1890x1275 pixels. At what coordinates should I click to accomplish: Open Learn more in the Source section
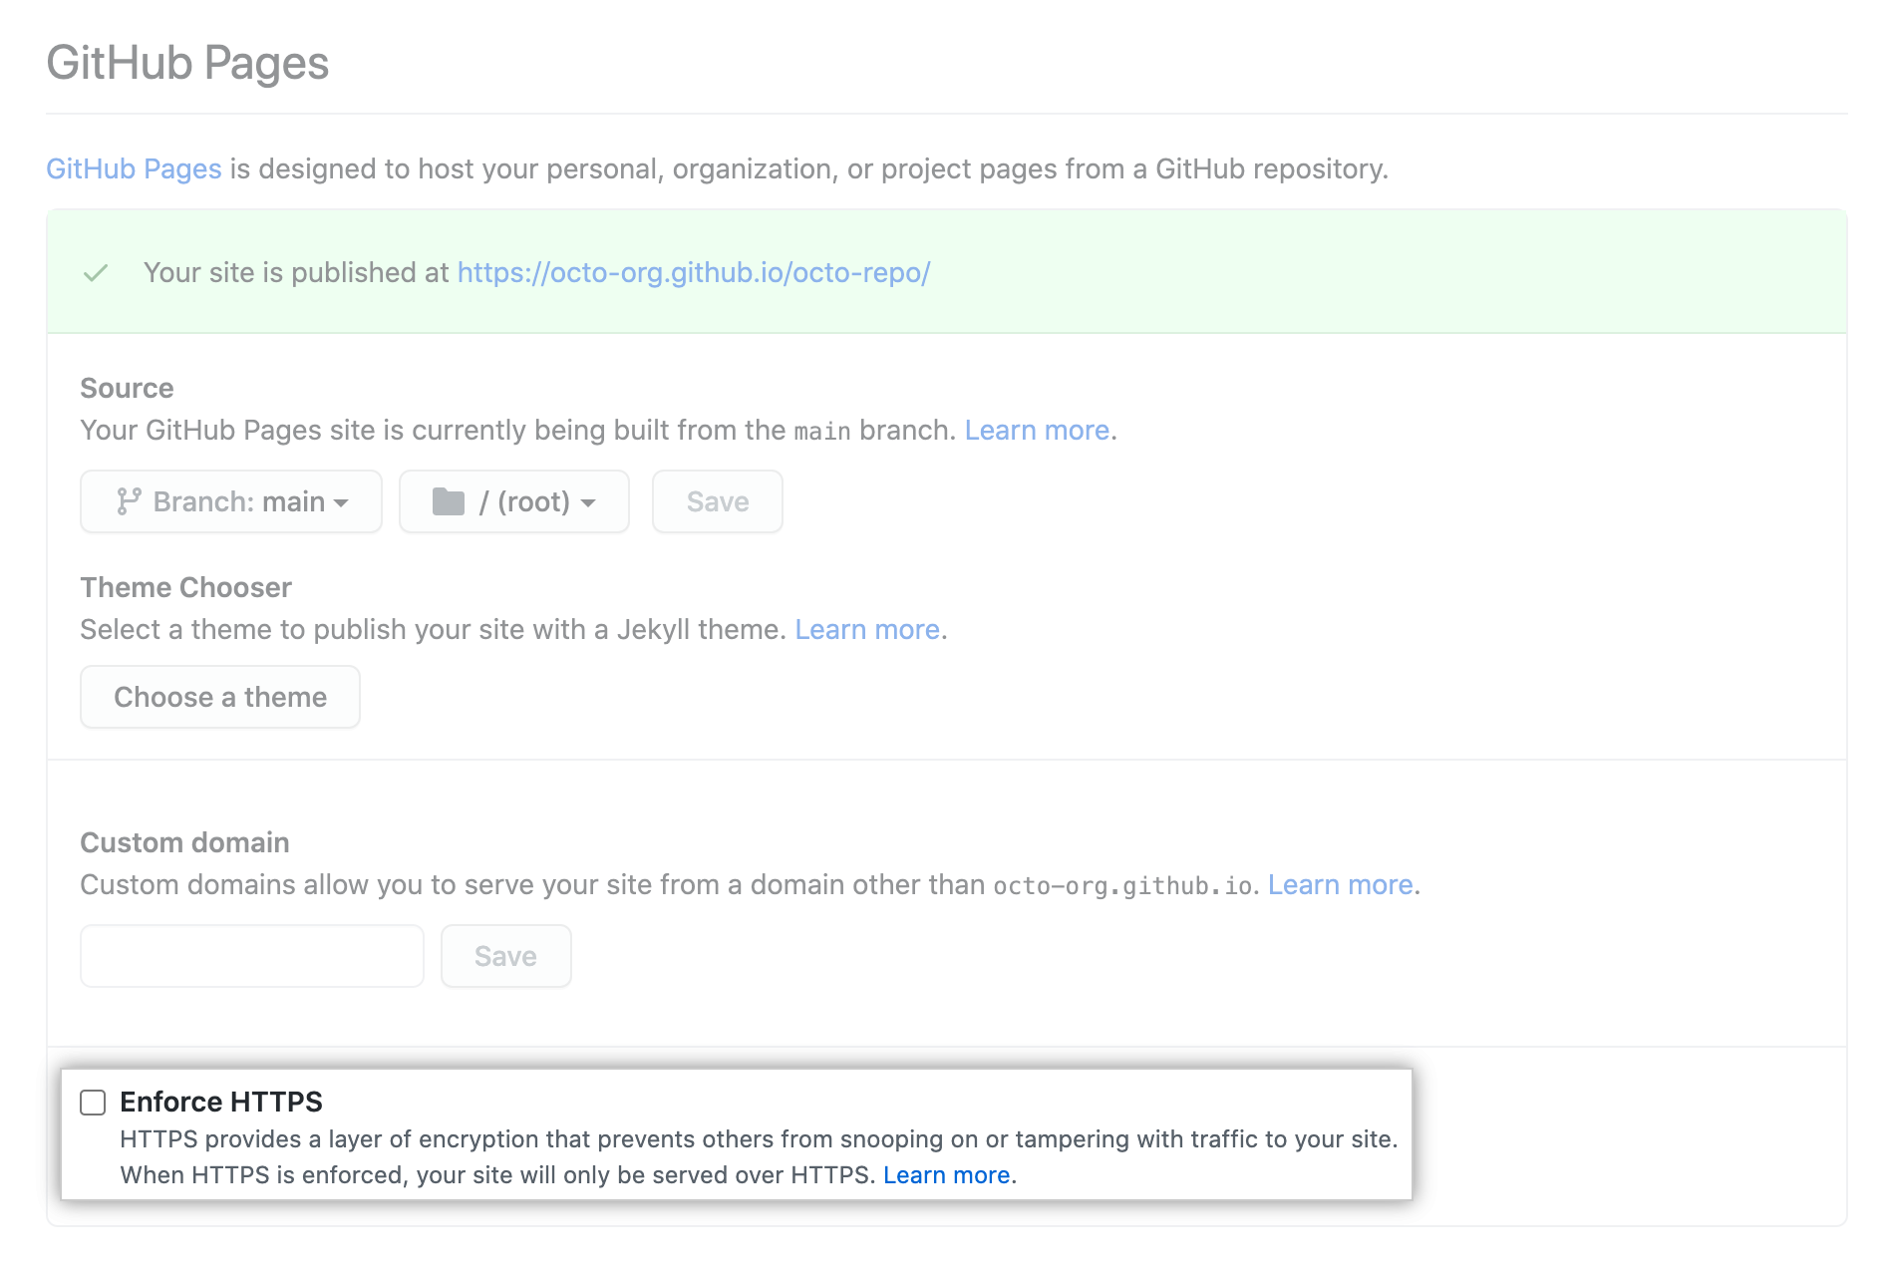1037,430
